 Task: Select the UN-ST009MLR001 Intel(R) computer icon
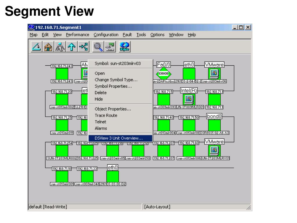[x=189, y=99]
